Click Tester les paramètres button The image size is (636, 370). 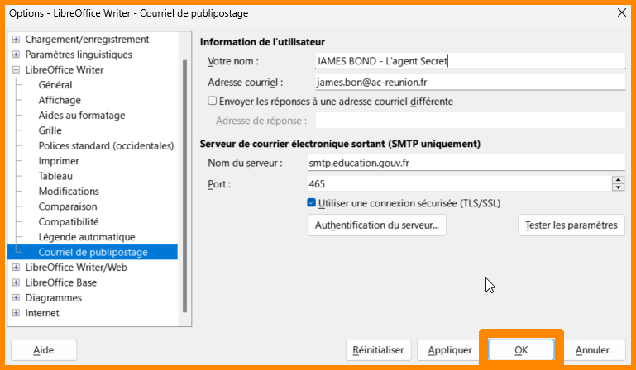(571, 225)
